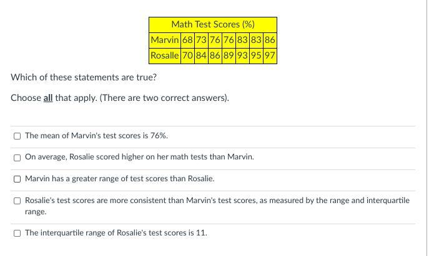
Task: Select checkbox for Marvin has greater range
Action: click(17, 179)
